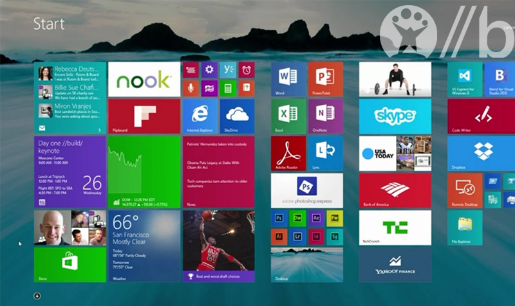
Task: Open the weightlifter fitness photo tile
Action: pos(395,79)
